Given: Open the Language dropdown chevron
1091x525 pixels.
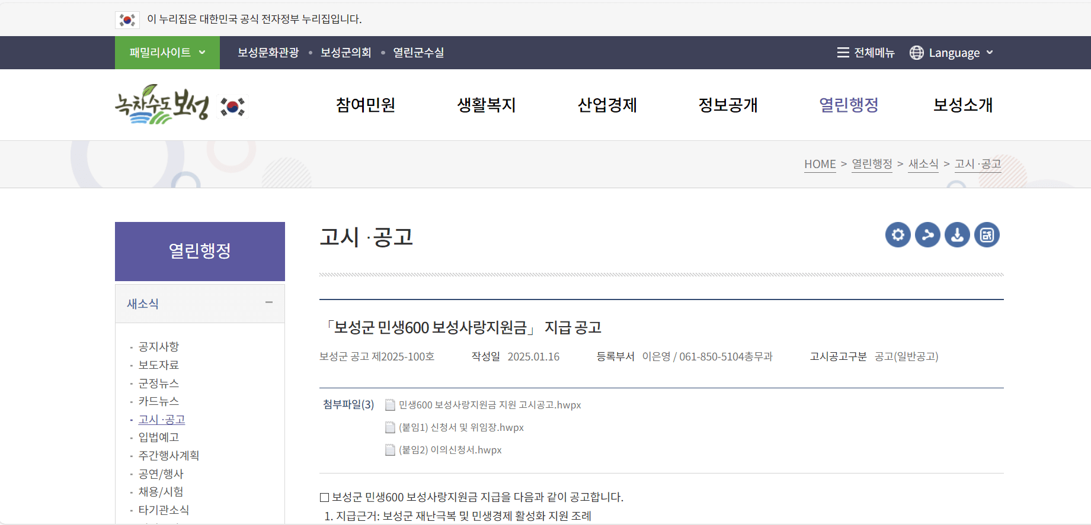Looking at the screenshot, I should point(990,53).
